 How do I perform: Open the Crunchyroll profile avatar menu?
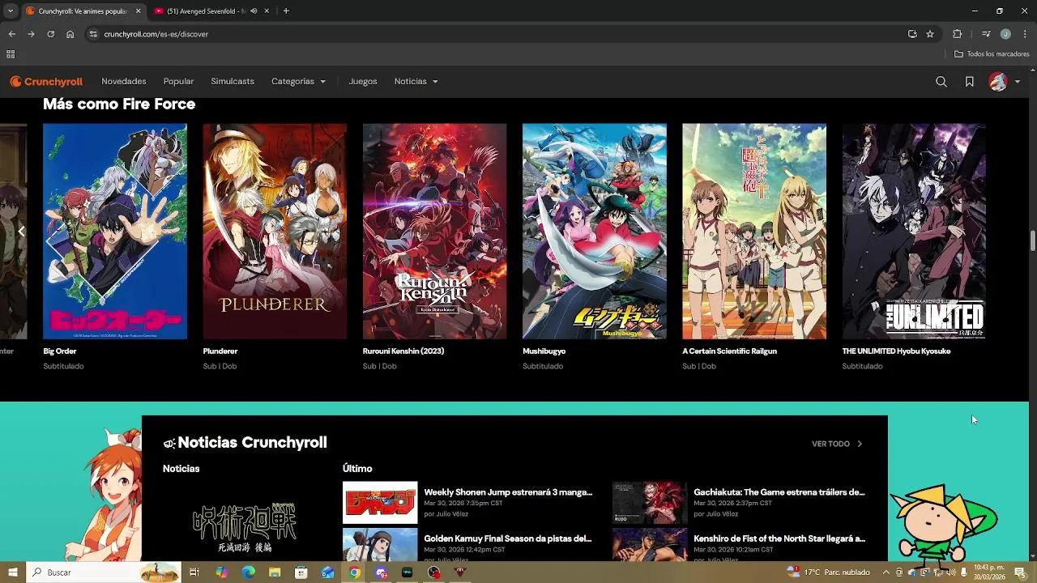point(1004,82)
